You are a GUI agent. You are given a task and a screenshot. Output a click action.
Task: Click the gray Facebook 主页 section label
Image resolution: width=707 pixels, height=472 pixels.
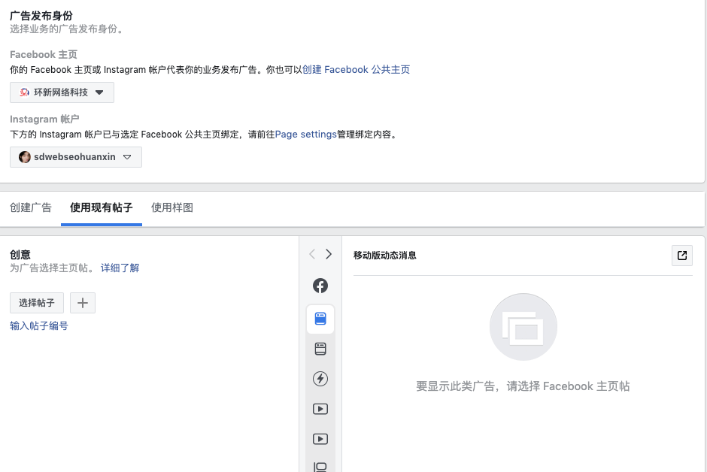44,55
